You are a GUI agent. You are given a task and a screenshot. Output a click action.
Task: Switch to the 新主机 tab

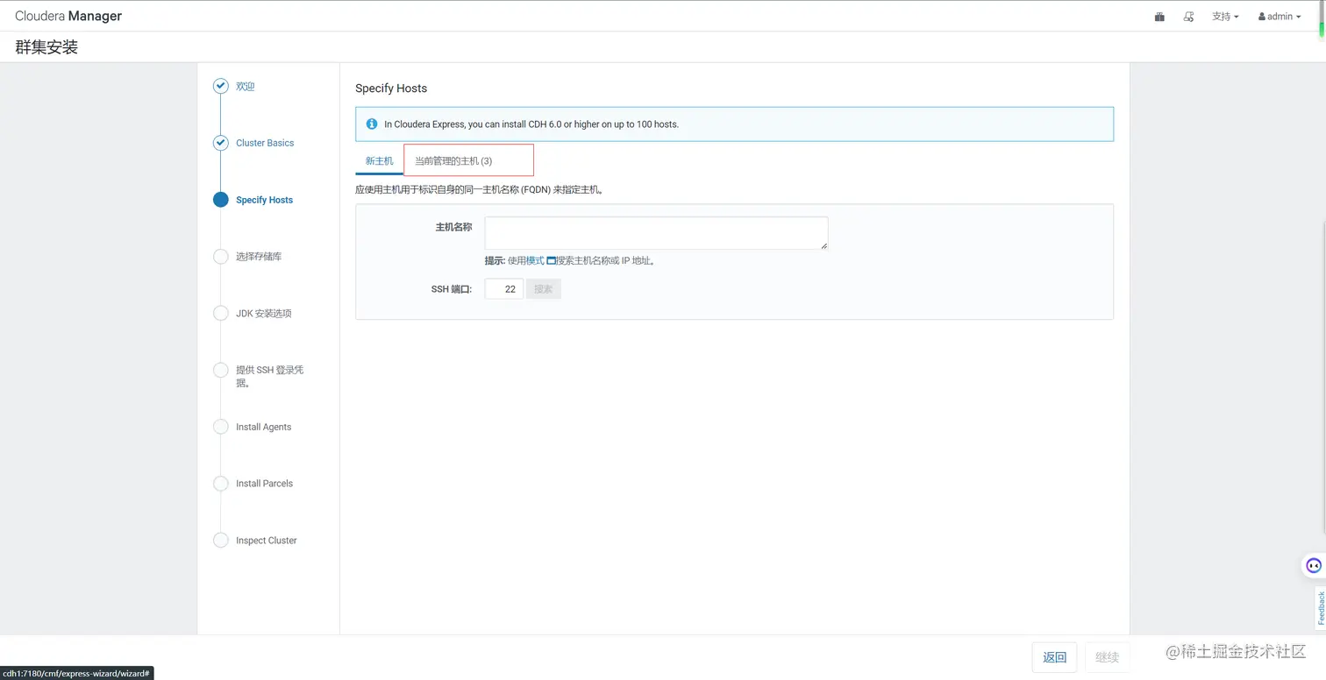pos(379,161)
